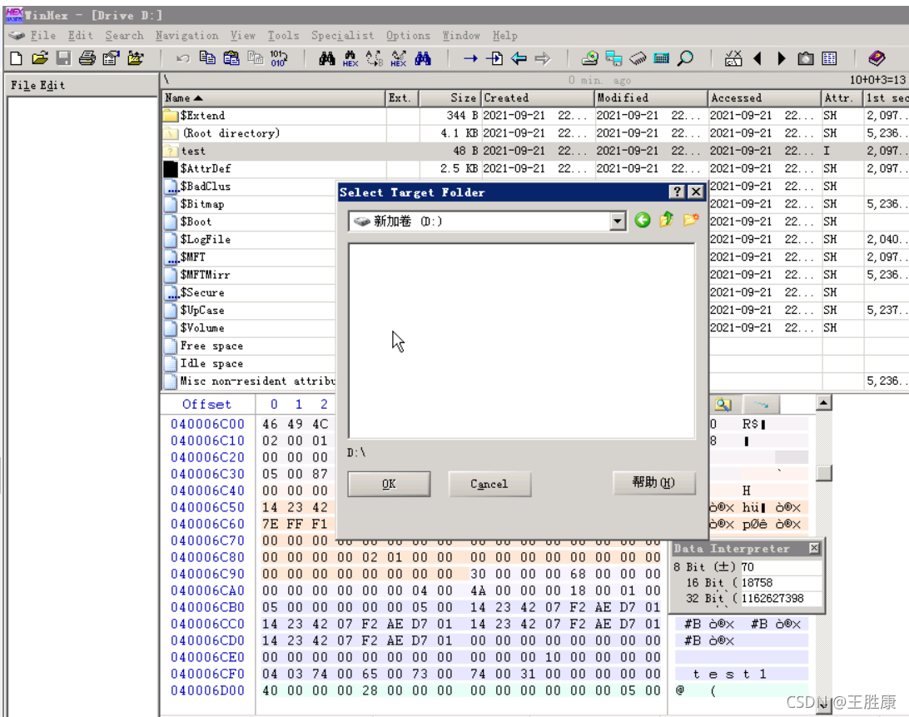Click the magnifying glass Analyze icon
The image size is (909, 717).
686,58
